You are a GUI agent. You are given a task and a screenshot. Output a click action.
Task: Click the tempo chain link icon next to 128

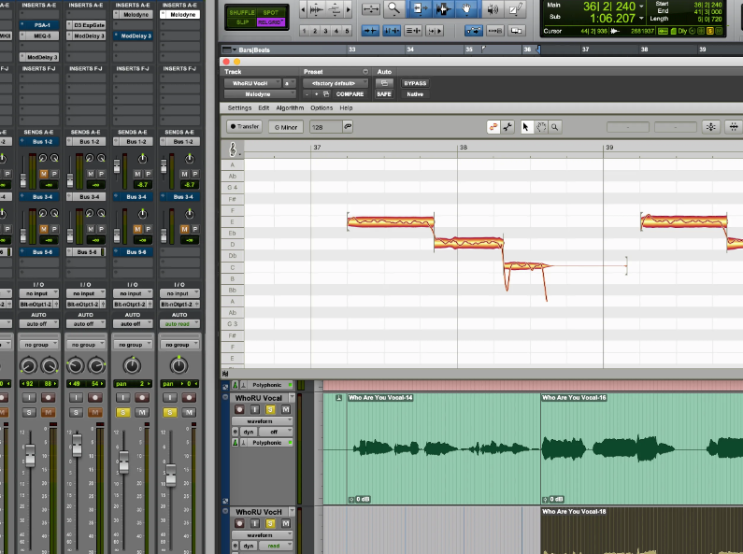click(348, 127)
